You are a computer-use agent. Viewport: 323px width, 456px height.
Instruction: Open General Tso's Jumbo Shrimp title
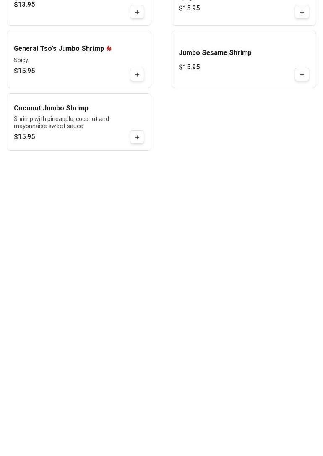[x=59, y=49]
